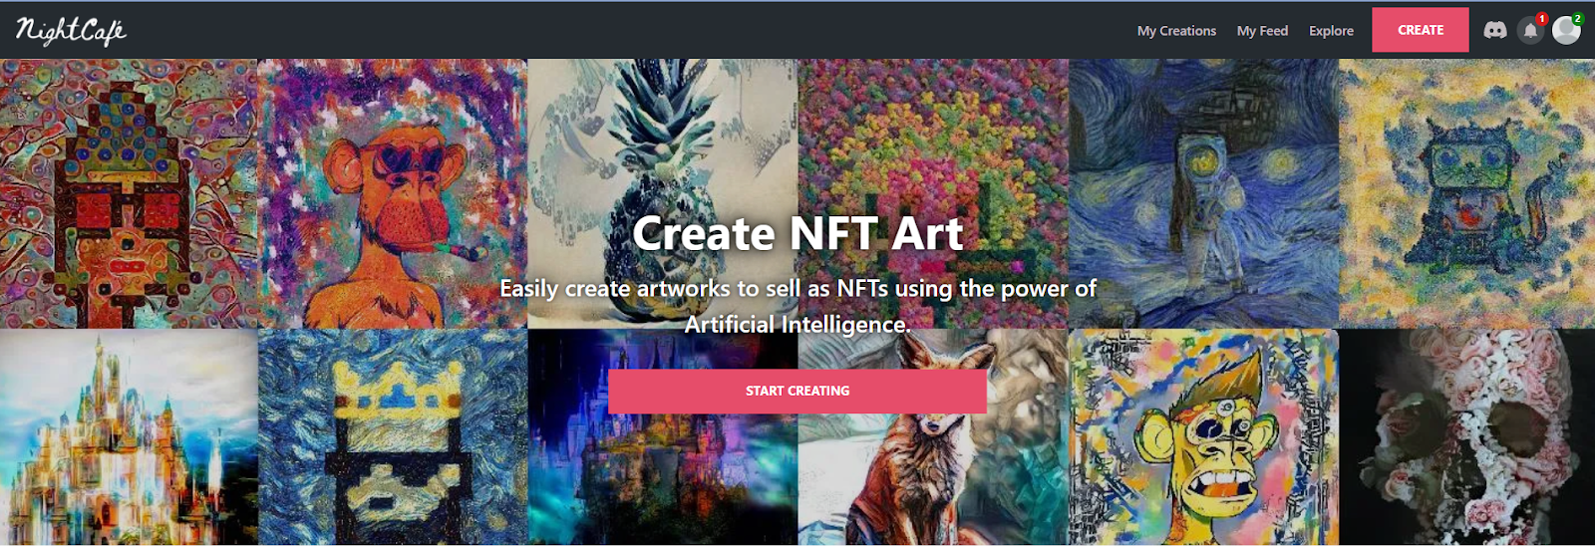
Task: Select the blue cat creature artwork
Action: 1466,193
